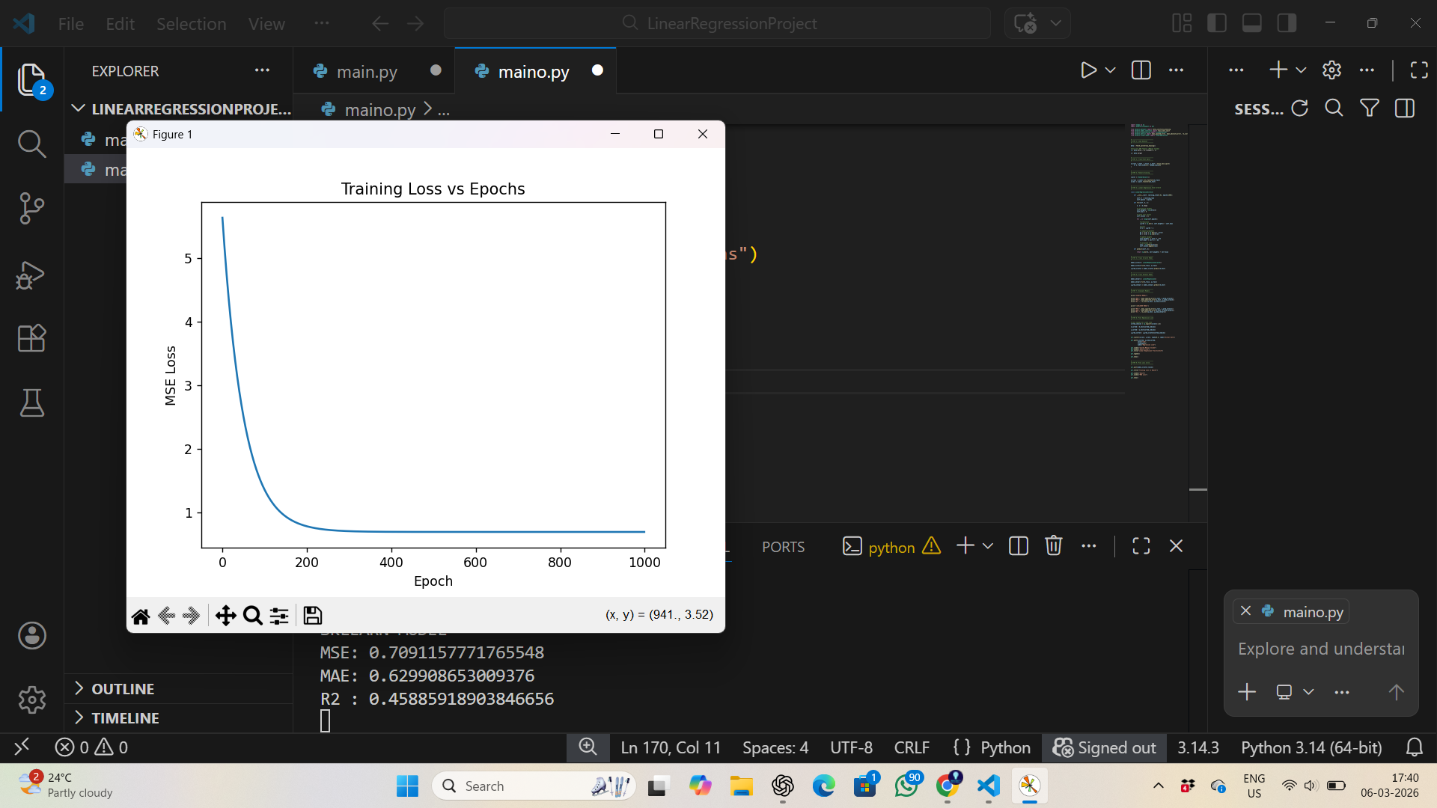Switch to the main.py editor tab
Screen dimensions: 1437x808
[367, 71]
